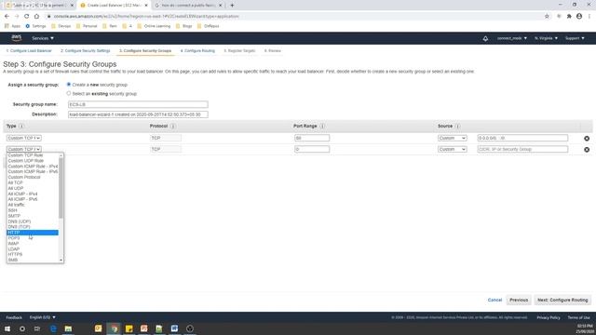Open File Explorer from the taskbar

point(68,328)
